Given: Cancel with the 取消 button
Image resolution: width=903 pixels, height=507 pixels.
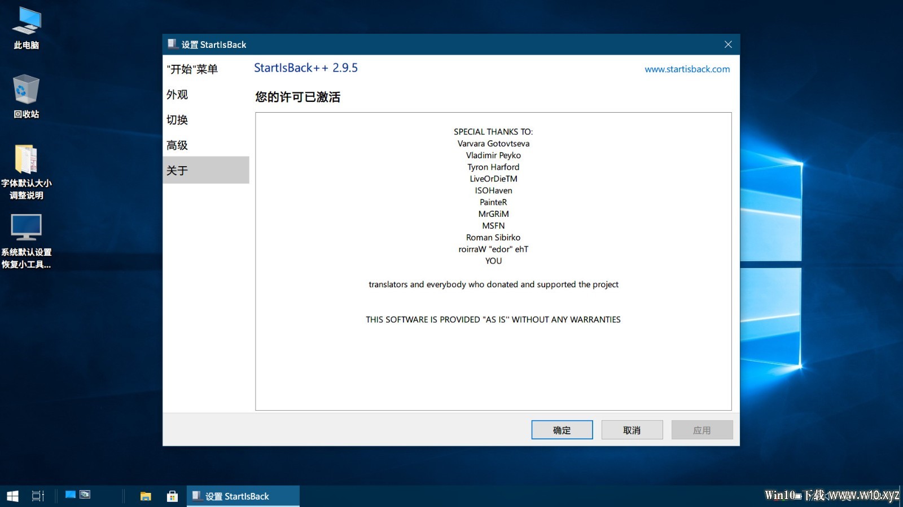Looking at the screenshot, I should point(632,430).
